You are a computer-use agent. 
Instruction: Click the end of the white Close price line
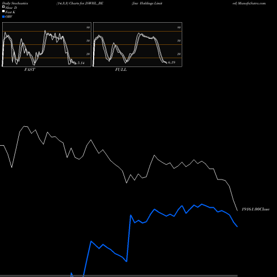pyautogui.click(x=238, y=211)
